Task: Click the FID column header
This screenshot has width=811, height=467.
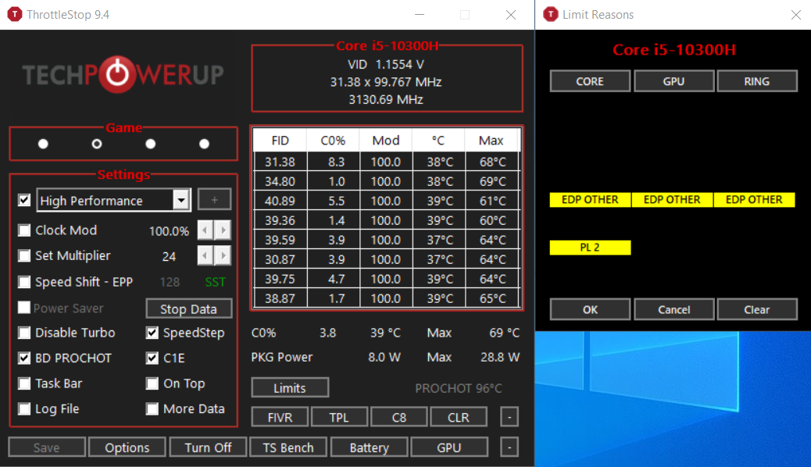Action: click(x=280, y=141)
